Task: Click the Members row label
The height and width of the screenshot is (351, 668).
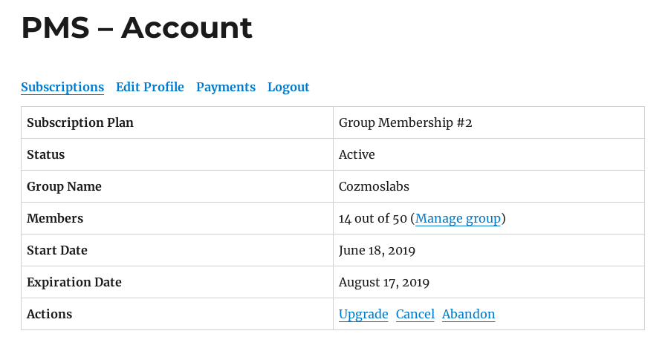Action: [55, 218]
